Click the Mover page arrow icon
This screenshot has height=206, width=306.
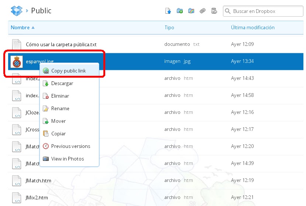coord(46,121)
